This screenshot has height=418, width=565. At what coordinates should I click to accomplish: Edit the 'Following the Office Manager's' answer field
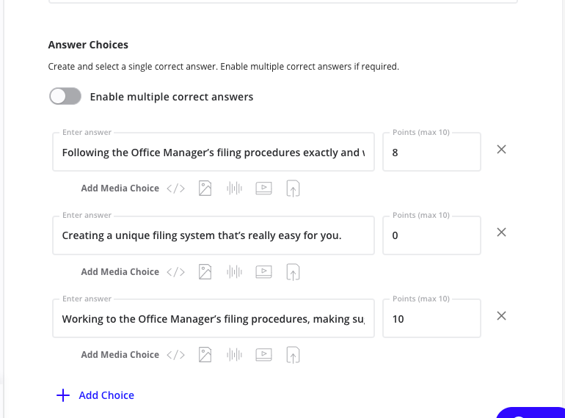pyautogui.click(x=213, y=153)
